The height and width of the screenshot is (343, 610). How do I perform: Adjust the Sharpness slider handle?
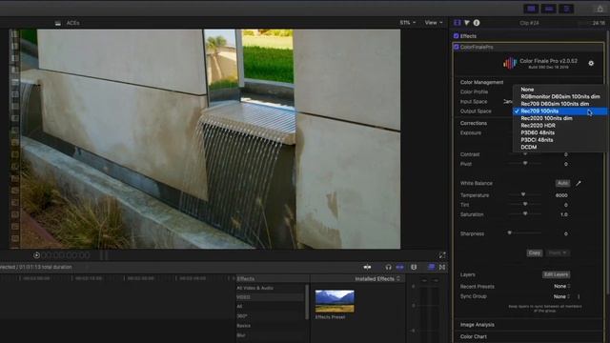pos(510,232)
